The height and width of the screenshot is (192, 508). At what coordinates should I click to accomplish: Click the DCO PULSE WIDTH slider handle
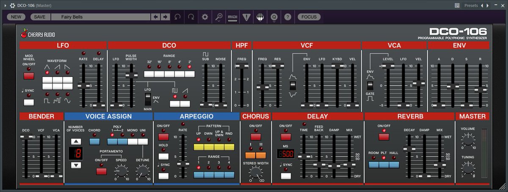tap(132, 75)
